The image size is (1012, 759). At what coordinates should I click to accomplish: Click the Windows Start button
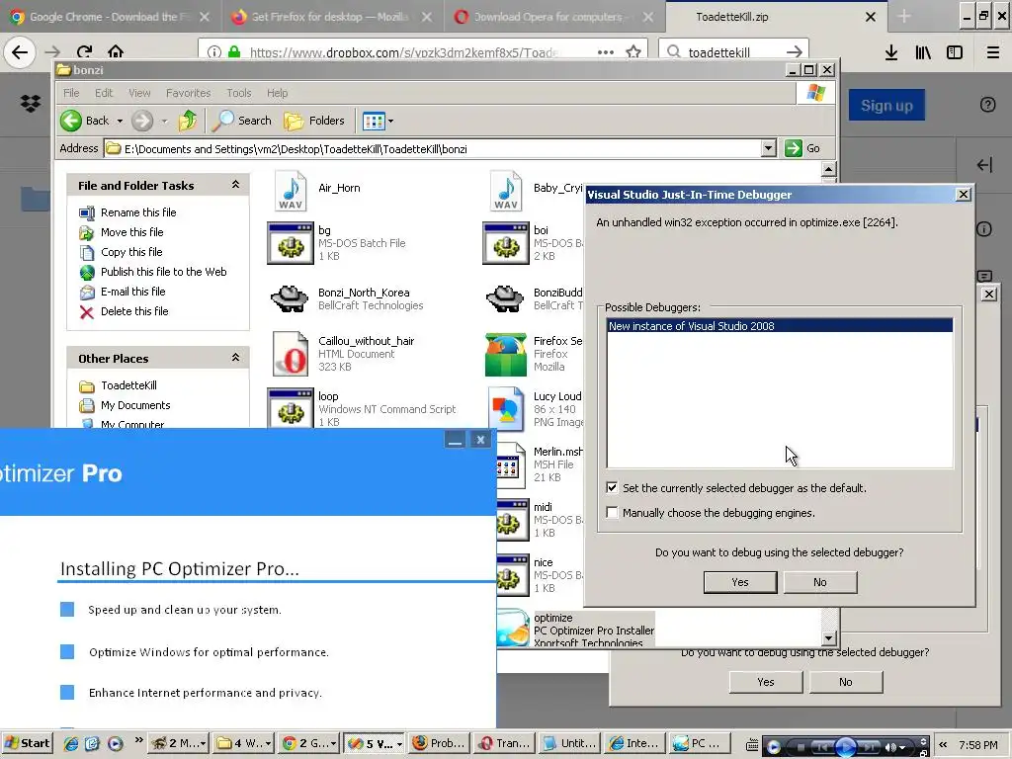(x=27, y=743)
